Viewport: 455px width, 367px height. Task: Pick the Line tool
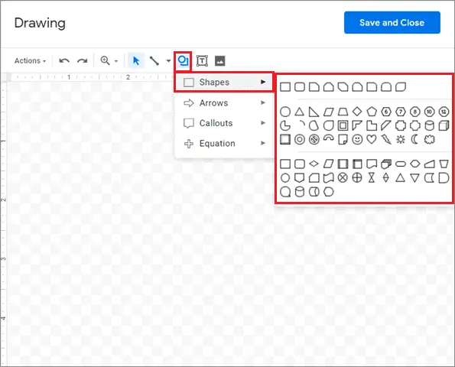[154, 60]
